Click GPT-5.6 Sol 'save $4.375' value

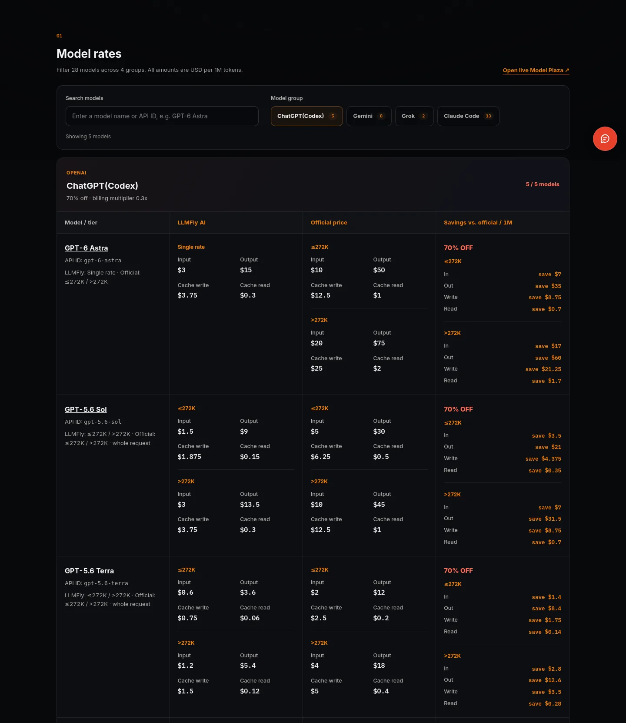[x=543, y=459]
